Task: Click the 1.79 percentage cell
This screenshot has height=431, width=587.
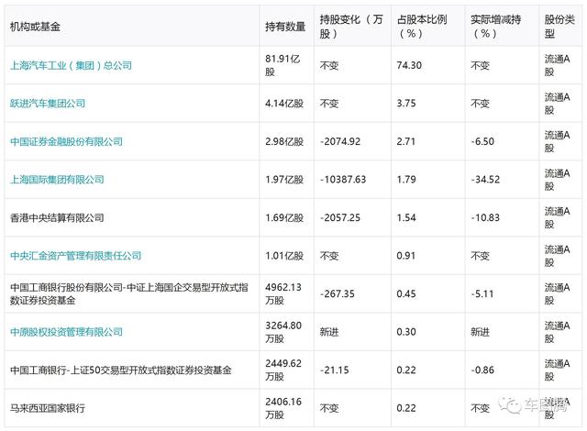Action: [x=406, y=180]
